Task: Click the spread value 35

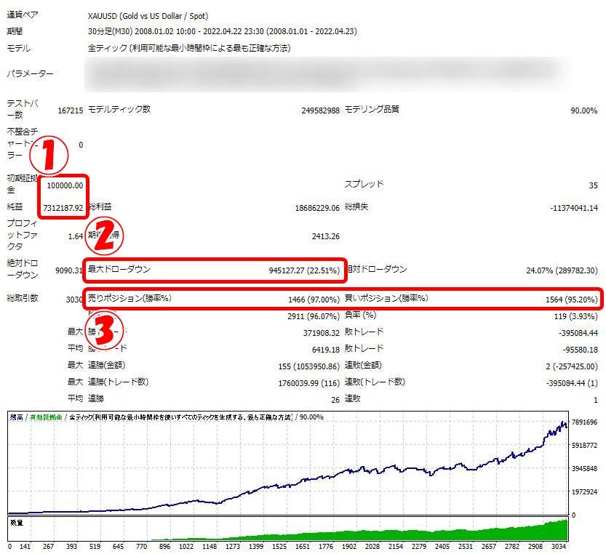Action: coord(592,185)
